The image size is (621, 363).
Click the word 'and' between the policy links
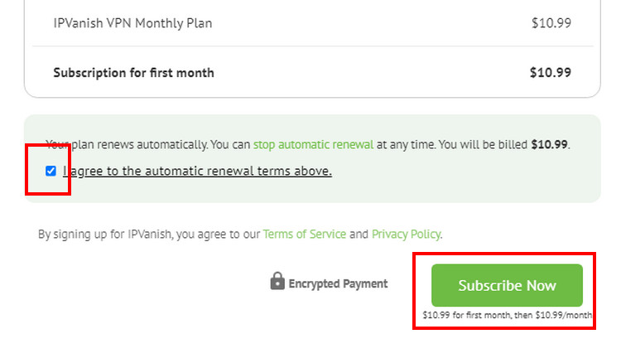pos(359,235)
